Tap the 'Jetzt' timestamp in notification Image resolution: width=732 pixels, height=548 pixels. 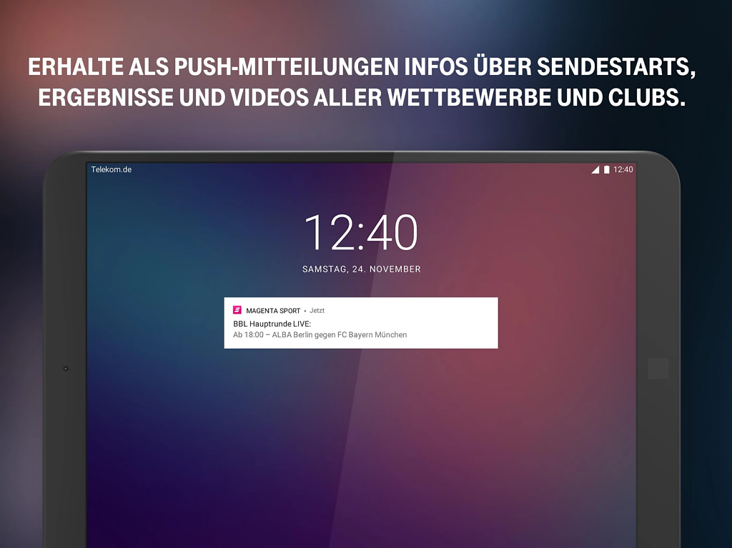pos(317,310)
